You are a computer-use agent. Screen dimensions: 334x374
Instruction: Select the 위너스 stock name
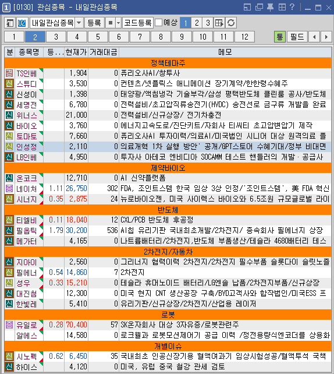[x=26, y=115]
